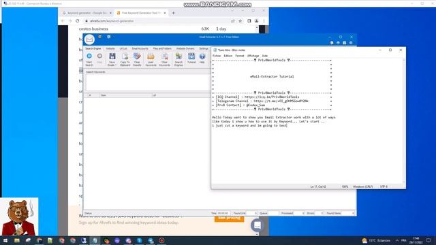Image resolution: width=436 pixels, height=245 pixels.
Task: Open Aide menu in Notepad
Action: [265, 56]
